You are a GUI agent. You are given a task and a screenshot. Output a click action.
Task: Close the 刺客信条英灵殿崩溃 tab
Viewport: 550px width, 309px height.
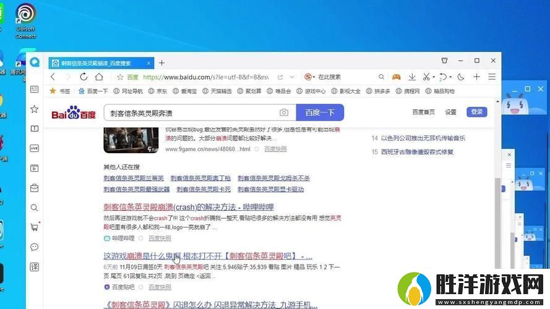[x=148, y=63]
